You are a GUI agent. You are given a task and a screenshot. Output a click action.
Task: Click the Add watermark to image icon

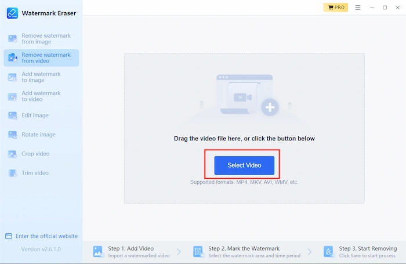tap(12, 77)
